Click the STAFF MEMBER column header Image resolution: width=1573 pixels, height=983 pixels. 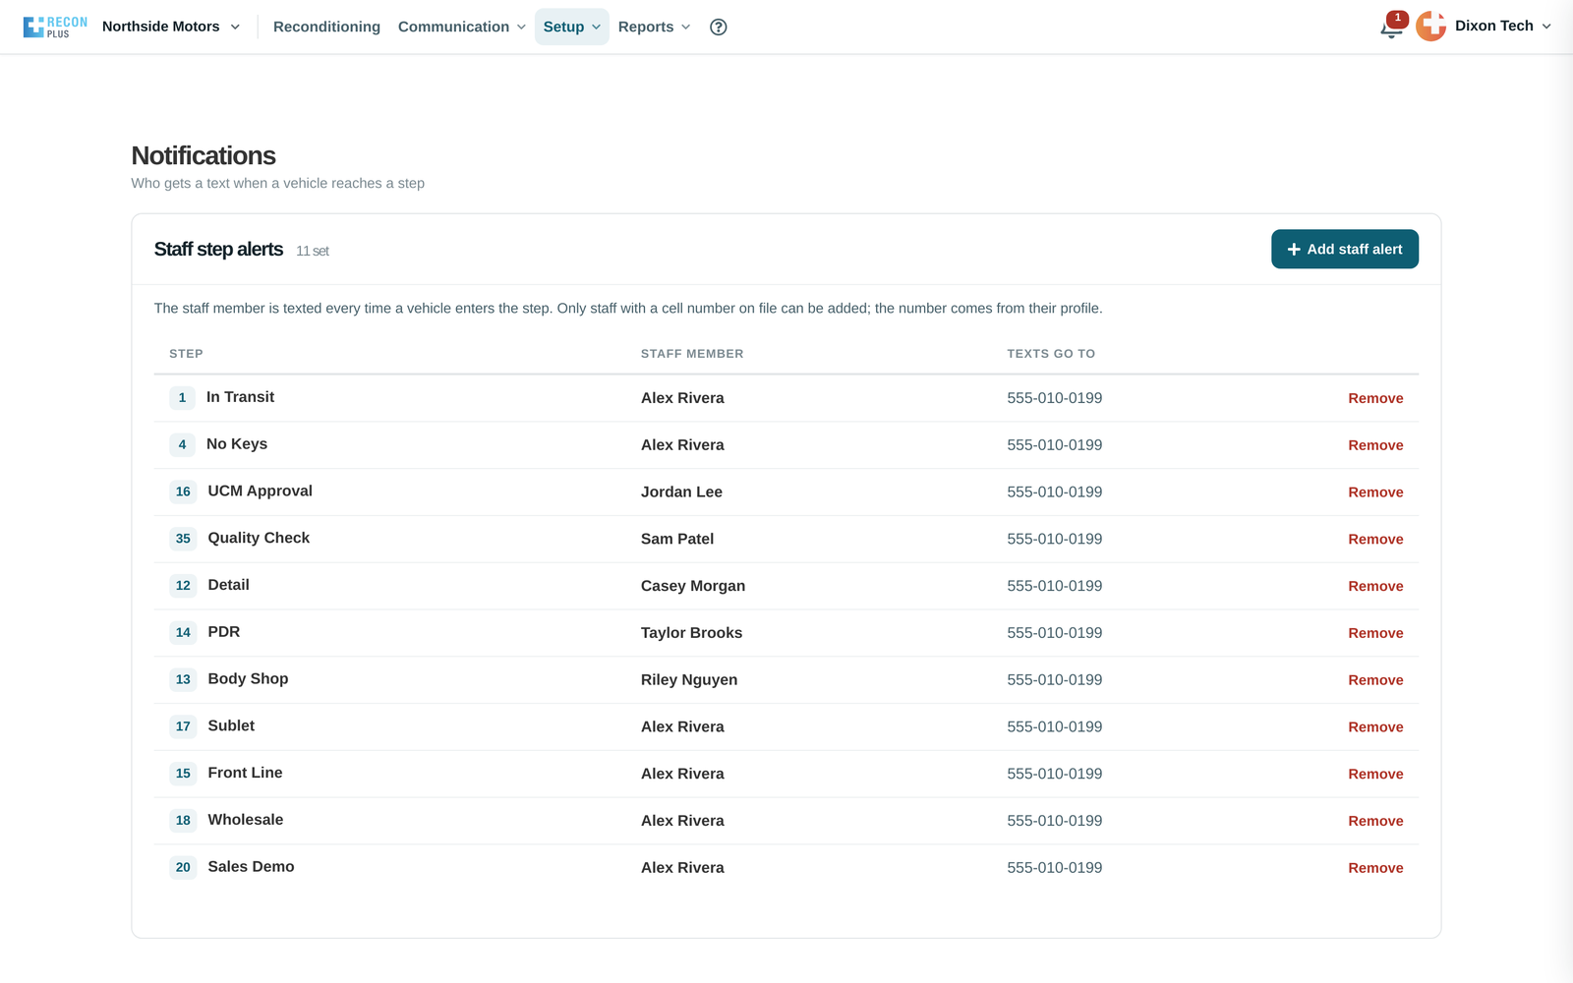(692, 354)
